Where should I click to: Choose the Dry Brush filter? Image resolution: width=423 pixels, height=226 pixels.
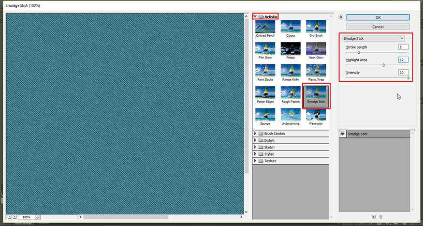coord(316,29)
